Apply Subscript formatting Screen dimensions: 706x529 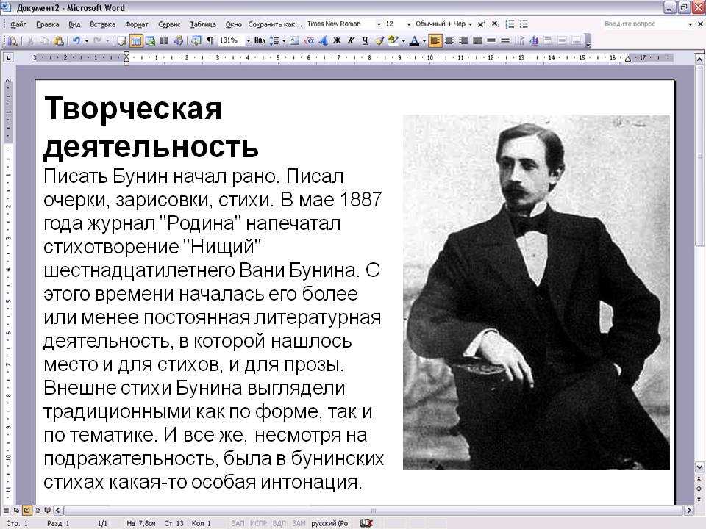click(495, 24)
